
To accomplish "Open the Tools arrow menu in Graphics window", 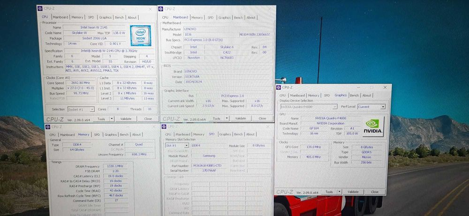I will [x=340, y=192].
